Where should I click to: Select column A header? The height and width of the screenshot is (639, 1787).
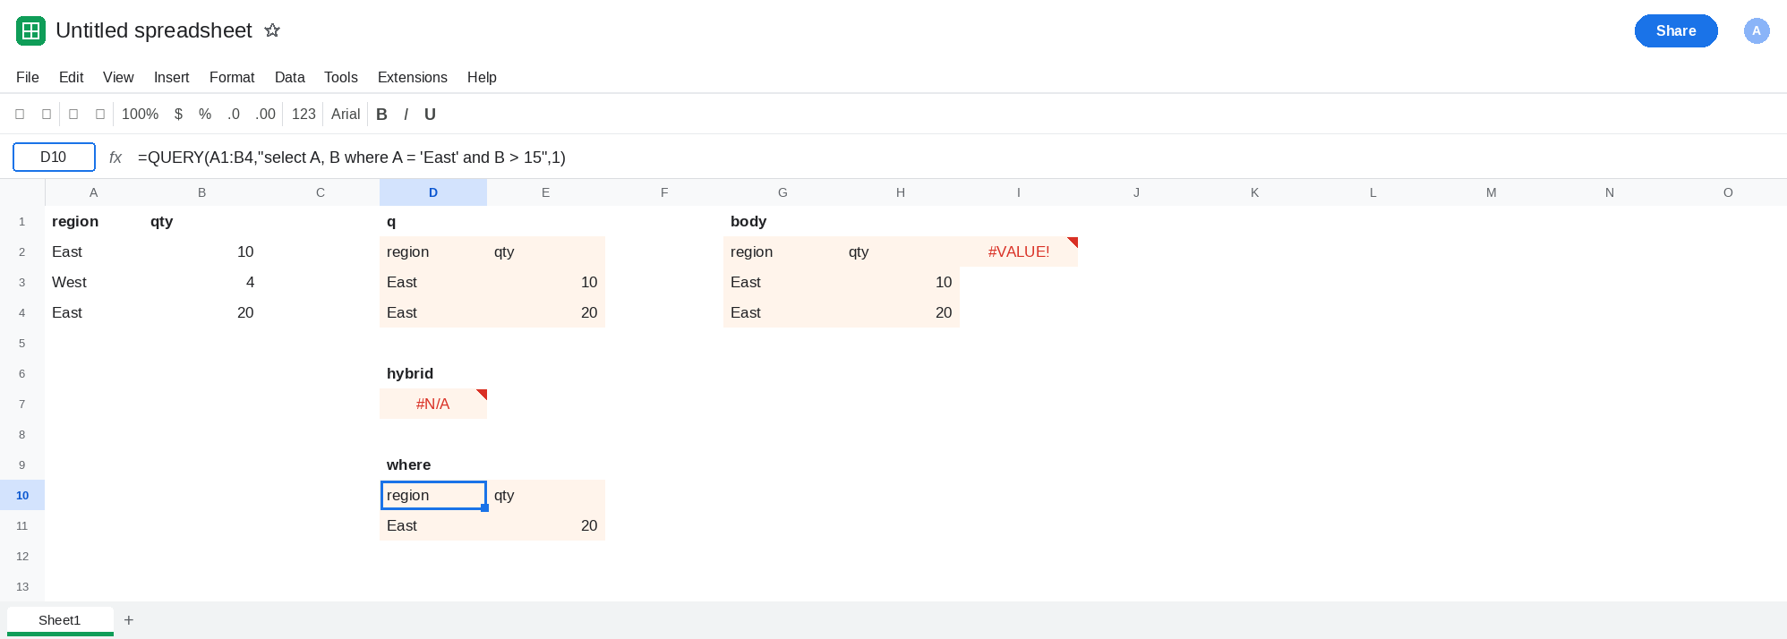94,192
